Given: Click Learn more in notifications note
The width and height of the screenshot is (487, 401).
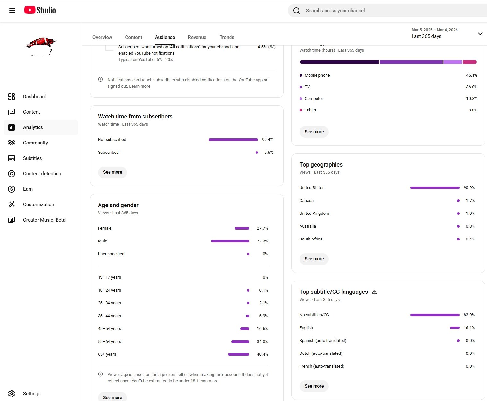Looking at the screenshot, I should point(140,86).
